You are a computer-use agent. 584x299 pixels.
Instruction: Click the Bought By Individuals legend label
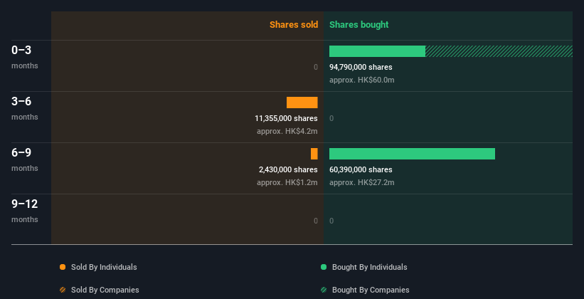pyautogui.click(x=369, y=267)
